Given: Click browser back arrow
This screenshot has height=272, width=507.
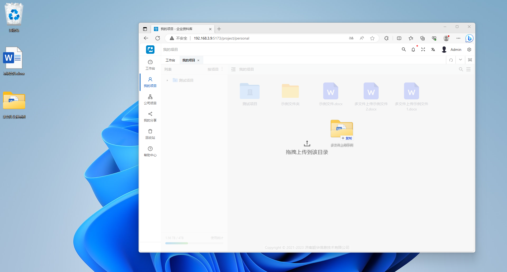Looking at the screenshot, I should [x=146, y=38].
